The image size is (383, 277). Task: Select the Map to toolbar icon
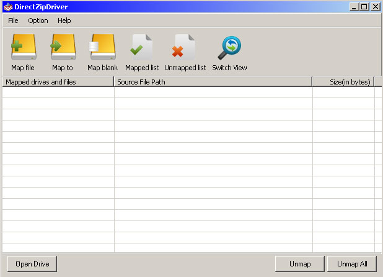tap(63, 47)
